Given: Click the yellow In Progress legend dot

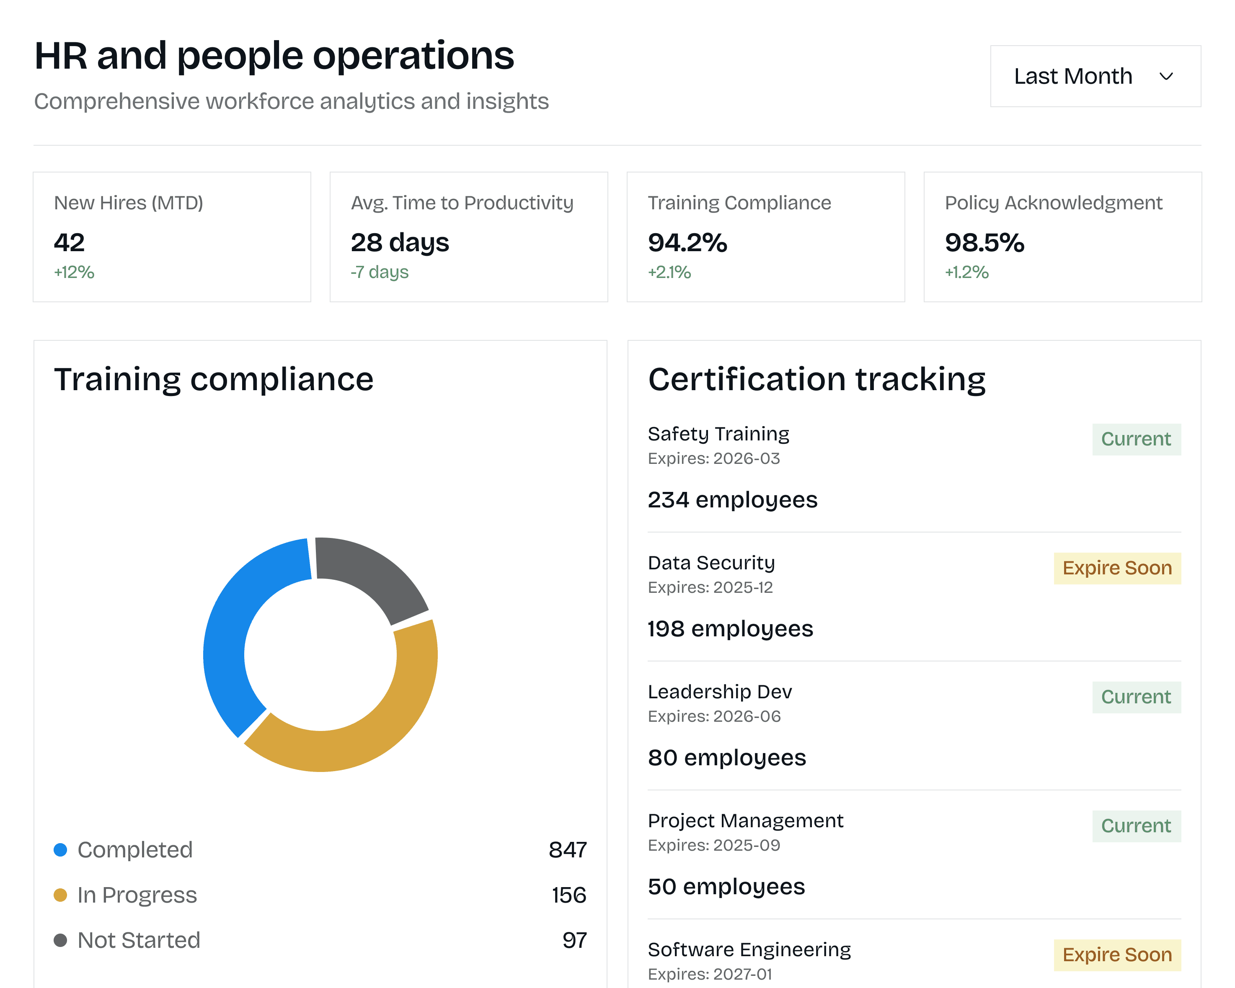Looking at the screenshot, I should (60, 895).
